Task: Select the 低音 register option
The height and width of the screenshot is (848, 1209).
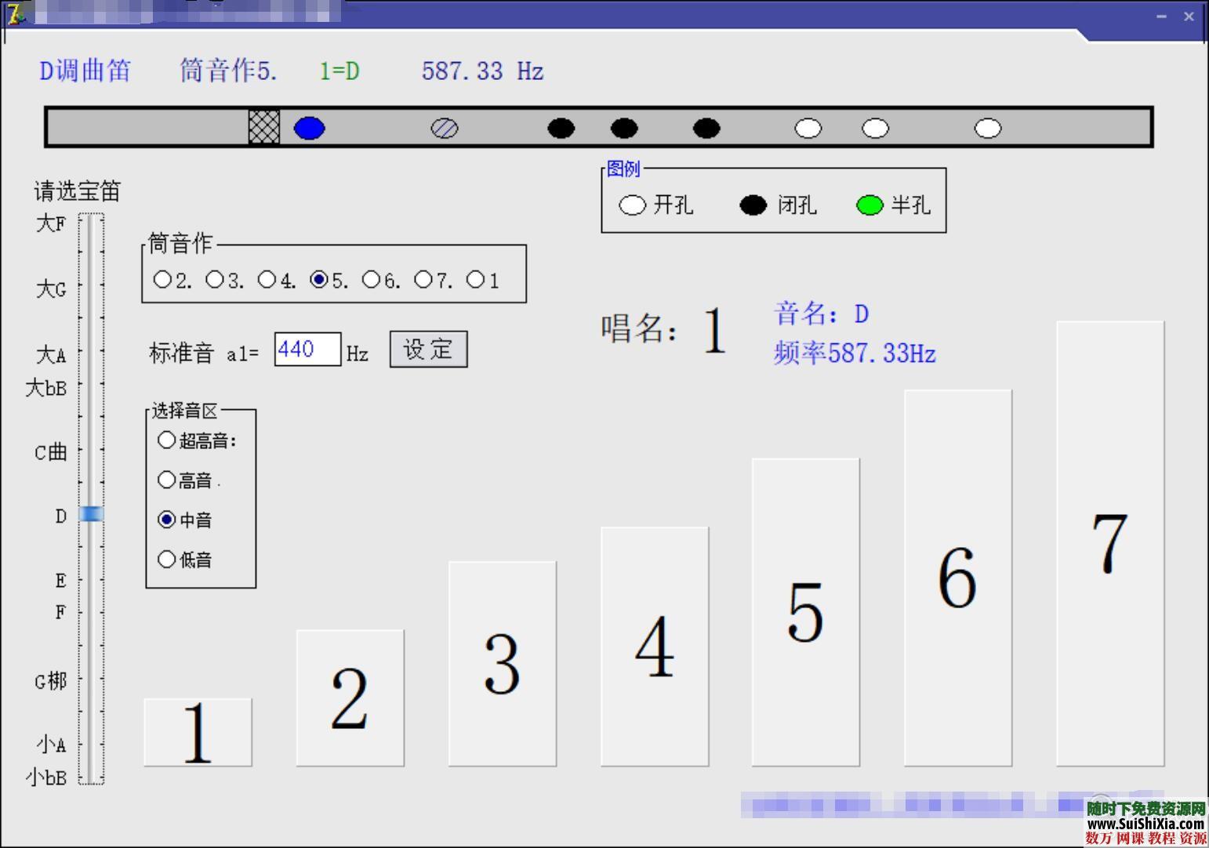Action: coord(167,559)
